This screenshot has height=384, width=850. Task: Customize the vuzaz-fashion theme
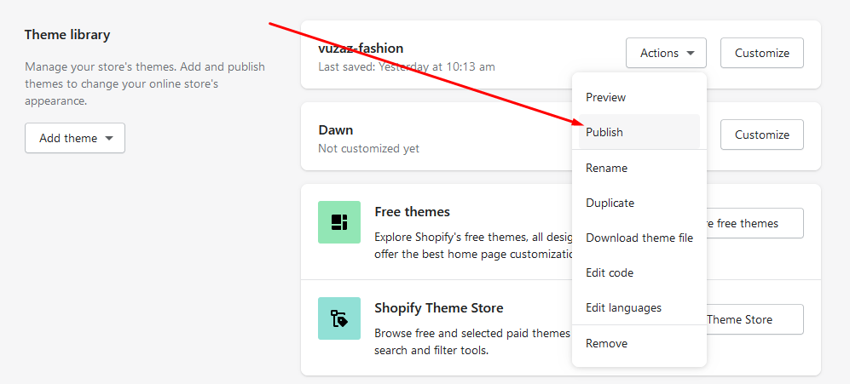(x=761, y=53)
